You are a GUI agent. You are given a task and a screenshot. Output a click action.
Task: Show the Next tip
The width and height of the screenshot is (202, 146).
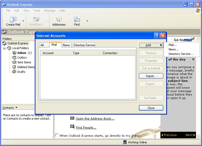tap(190, 135)
